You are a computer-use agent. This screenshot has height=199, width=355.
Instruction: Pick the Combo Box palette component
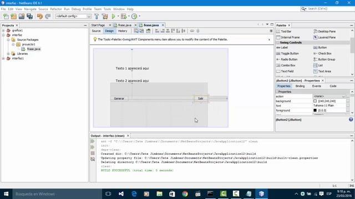(x=286, y=65)
